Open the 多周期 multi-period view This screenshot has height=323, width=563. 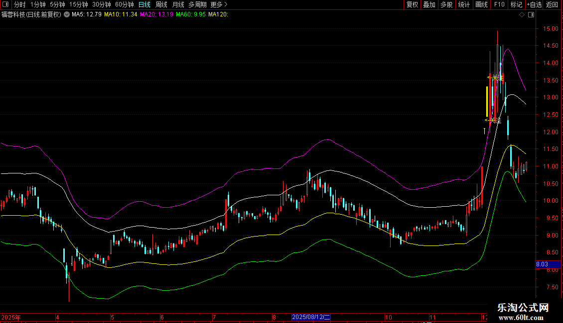pyautogui.click(x=197, y=4)
